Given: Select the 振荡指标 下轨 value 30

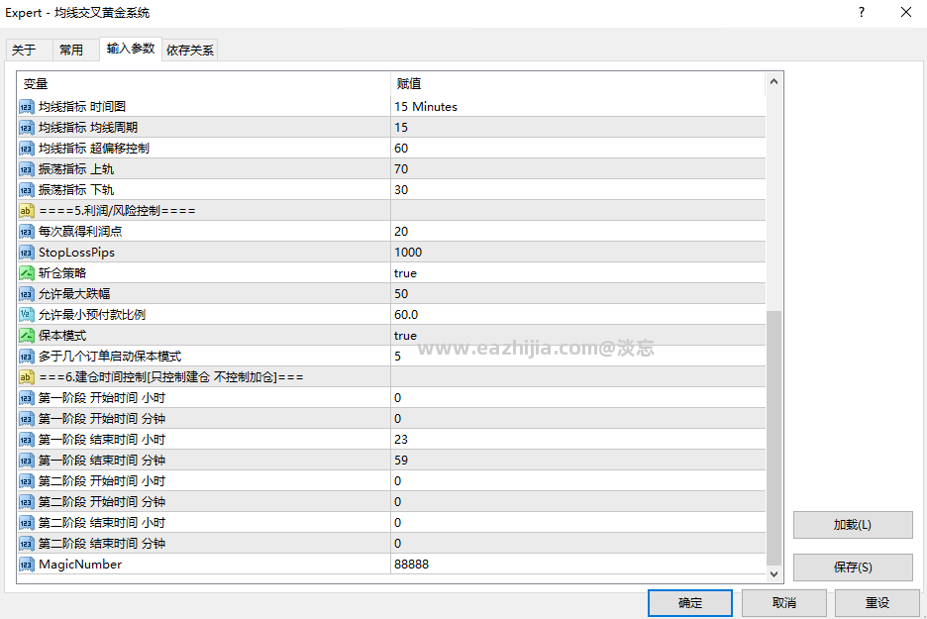Looking at the screenshot, I should [x=577, y=190].
